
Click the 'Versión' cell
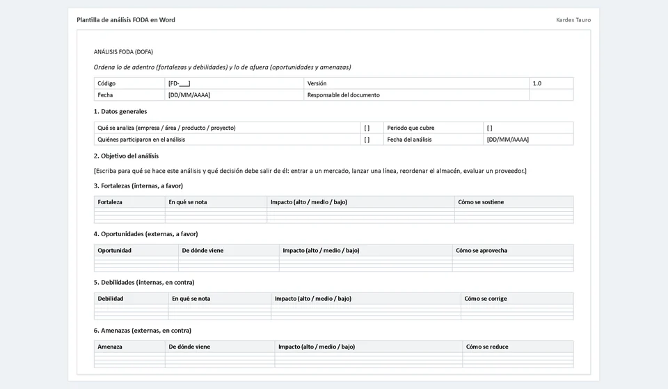point(417,83)
